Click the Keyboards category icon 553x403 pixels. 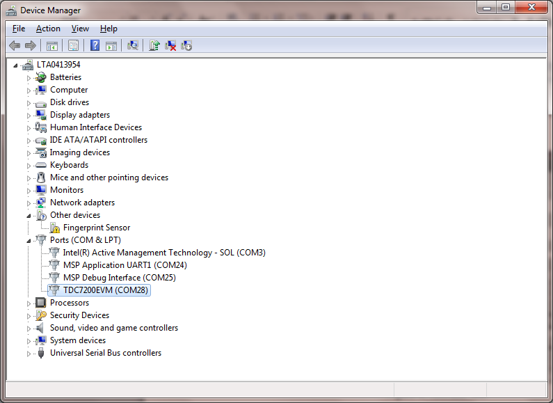pos(41,165)
